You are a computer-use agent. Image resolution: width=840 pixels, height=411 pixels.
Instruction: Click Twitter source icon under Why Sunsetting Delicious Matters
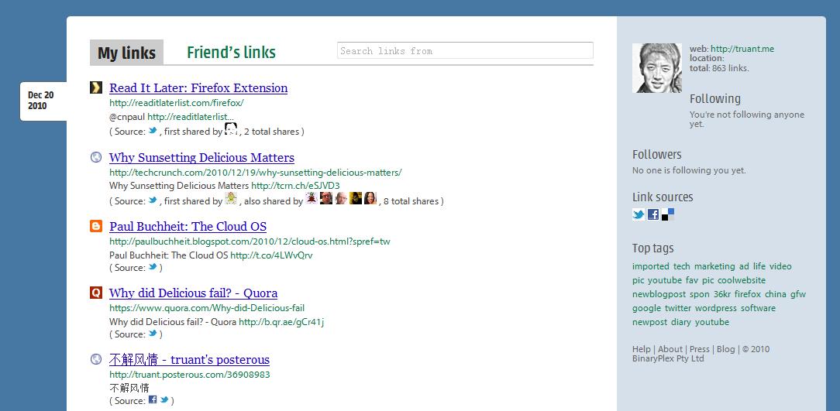tap(153, 200)
